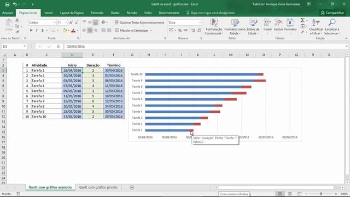Image resolution: width=350 pixels, height=197 pixels.
Task: Click the Format Painter brush icon
Action: pos(17,32)
